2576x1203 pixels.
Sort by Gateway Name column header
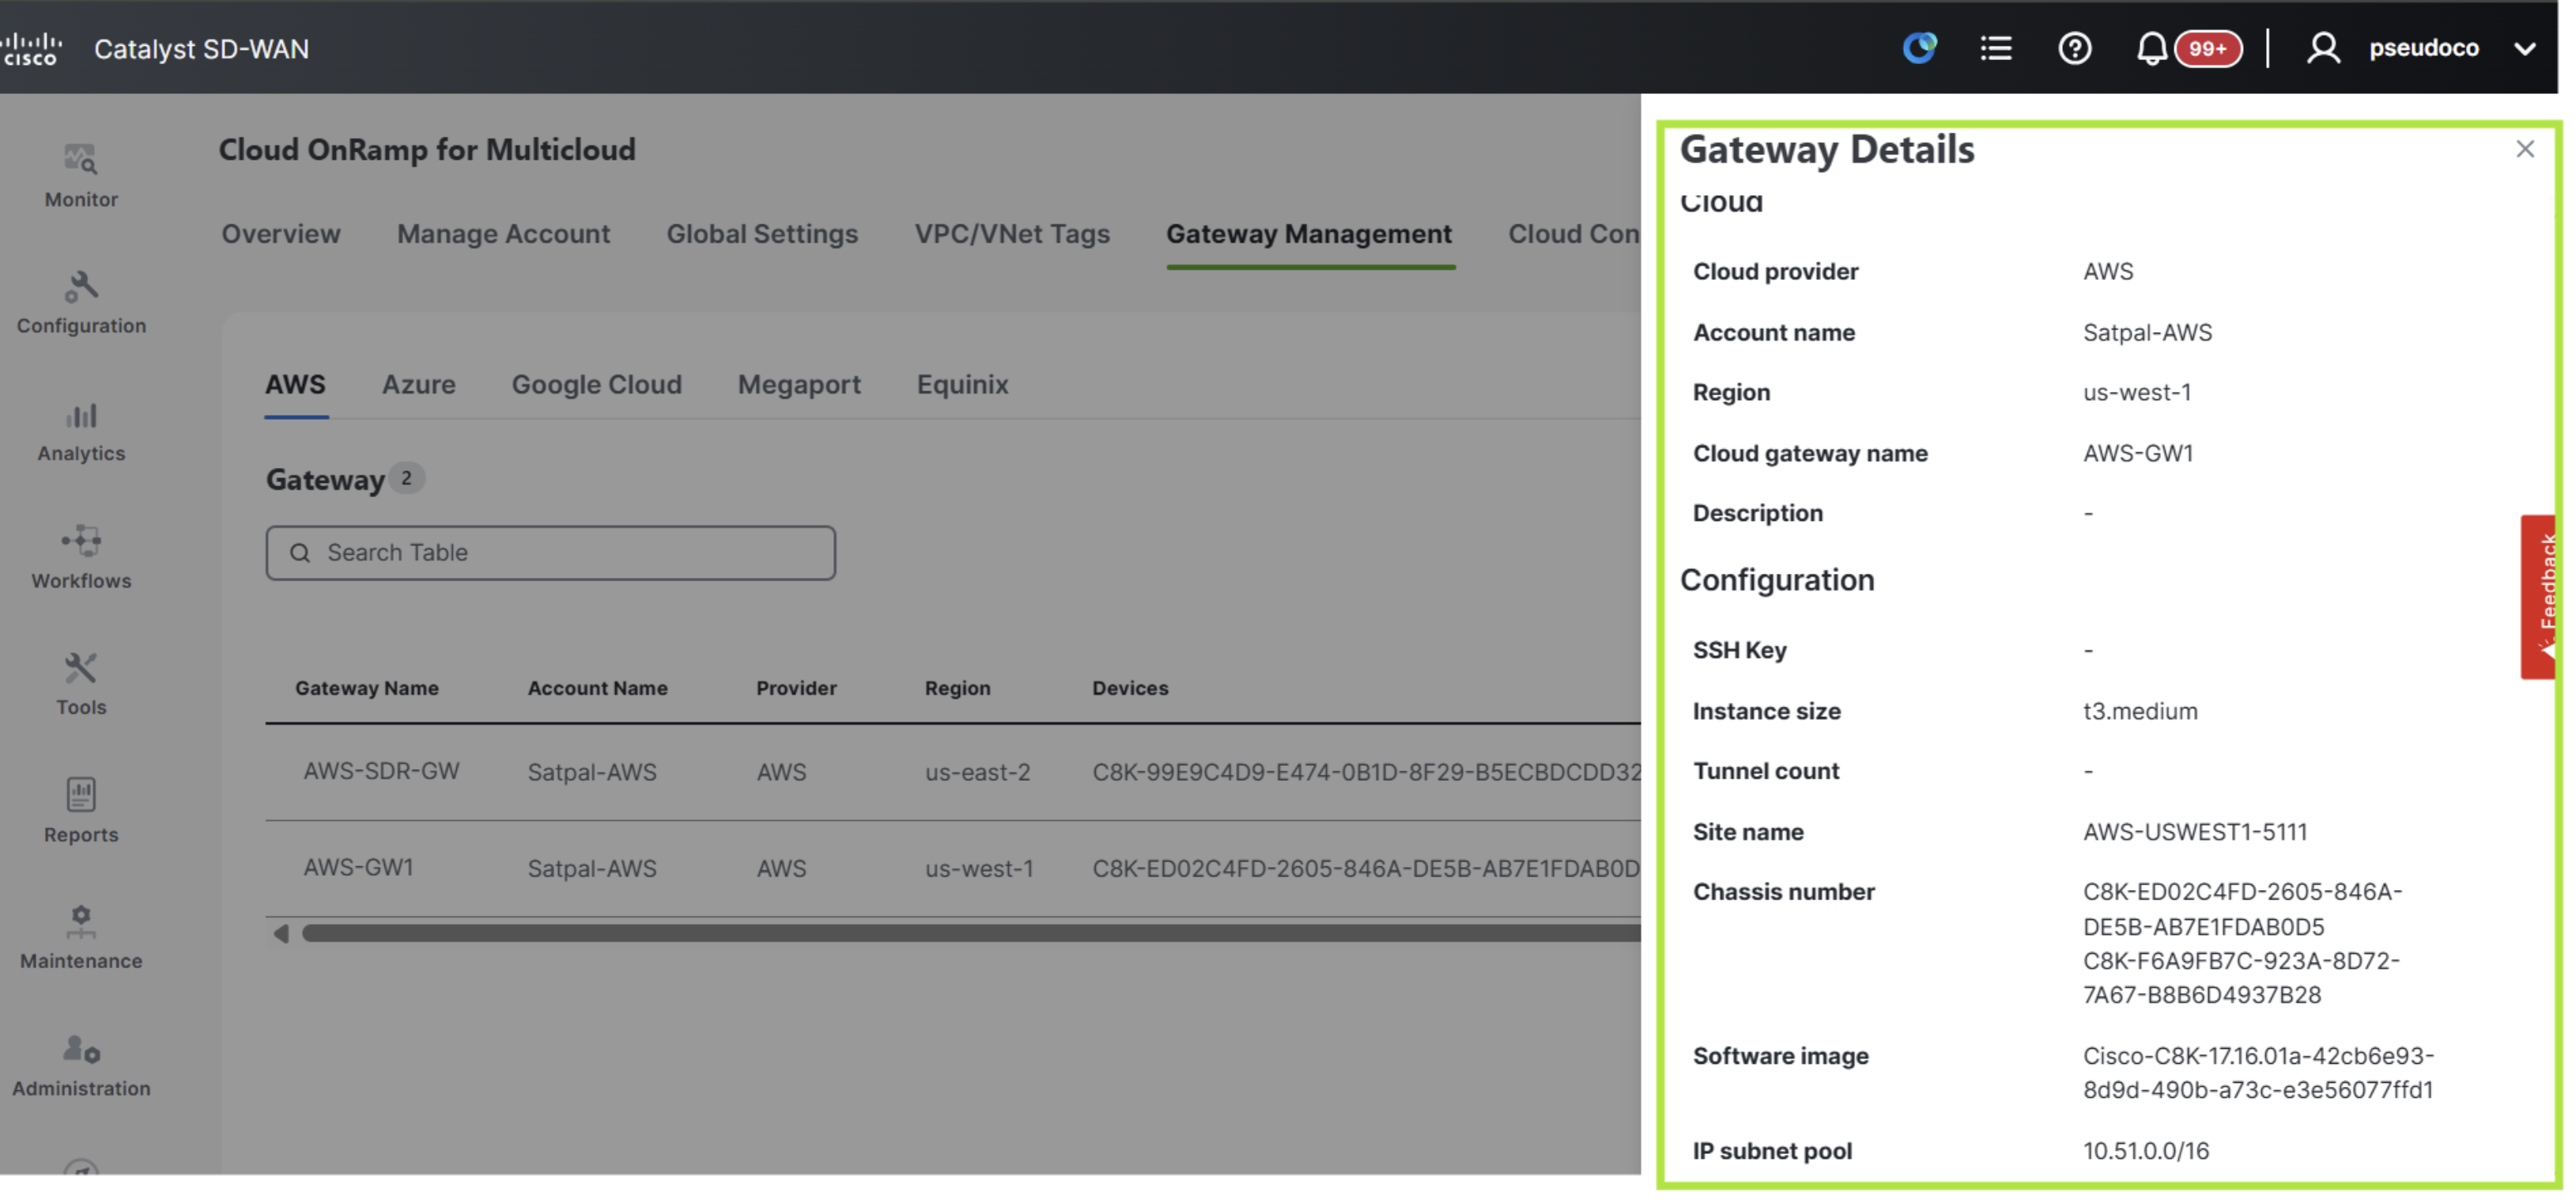click(366, 688)
